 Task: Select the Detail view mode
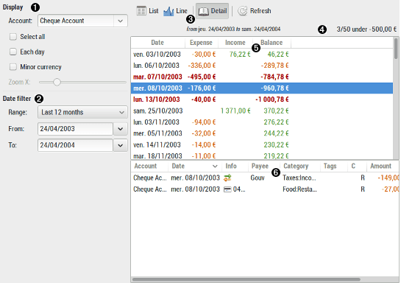pyautogui.click(x=212, y=11)
